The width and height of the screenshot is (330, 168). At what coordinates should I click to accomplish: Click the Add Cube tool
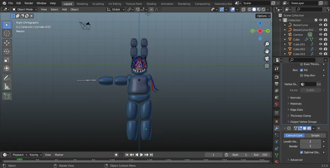(7, 96)
